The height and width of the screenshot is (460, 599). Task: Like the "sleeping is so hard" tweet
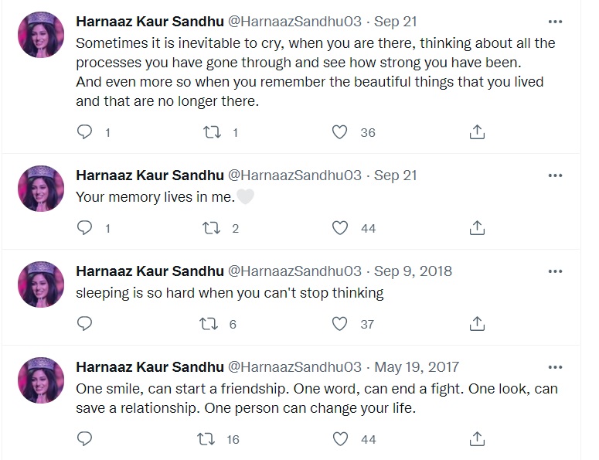(339, 323)
